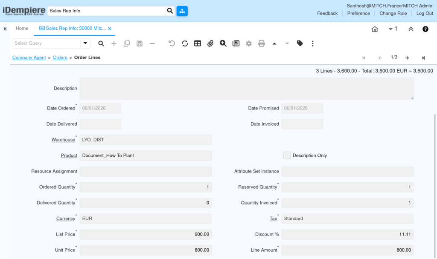
Task: Click Change Role in the header
Action: point(393,13)
